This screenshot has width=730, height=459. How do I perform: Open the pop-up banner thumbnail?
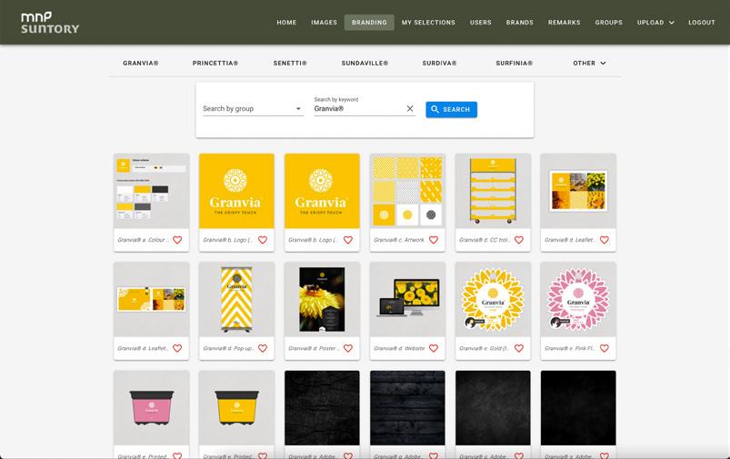[236, 299]
